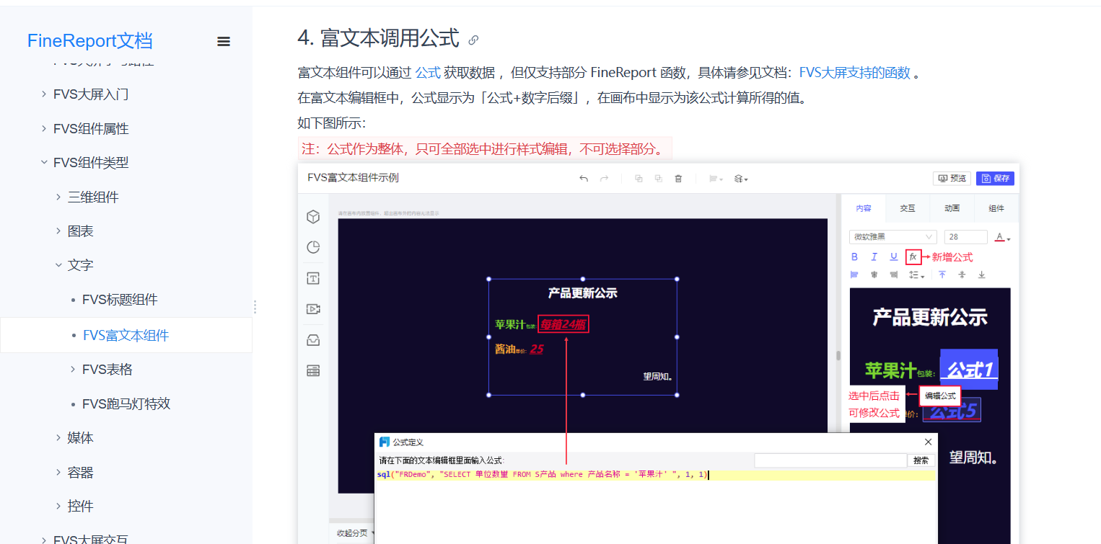1101x544 pixels.
Task: Close the 公式定义 dialog
Action: pos(929,442)
